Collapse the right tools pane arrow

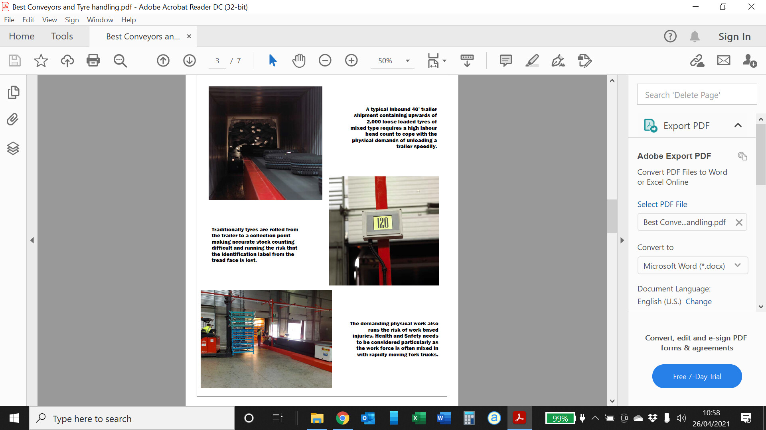pyautogui.click(x=622, y=240)
